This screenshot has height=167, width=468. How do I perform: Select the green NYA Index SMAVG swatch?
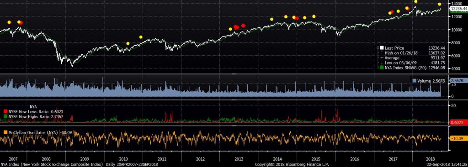point(382,68)
